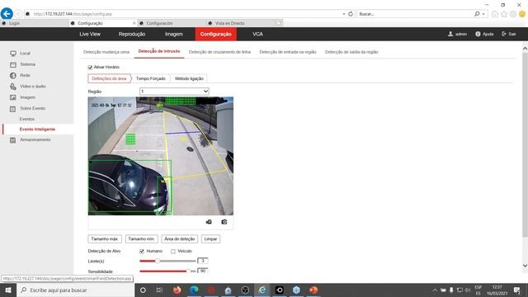The width and height of the screenshot is (528, 297).
Task: Click the Limpar button
Action: [211, 238]
